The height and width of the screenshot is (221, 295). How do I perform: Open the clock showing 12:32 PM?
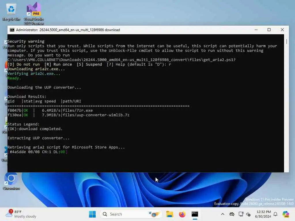[x=263, y=214]
